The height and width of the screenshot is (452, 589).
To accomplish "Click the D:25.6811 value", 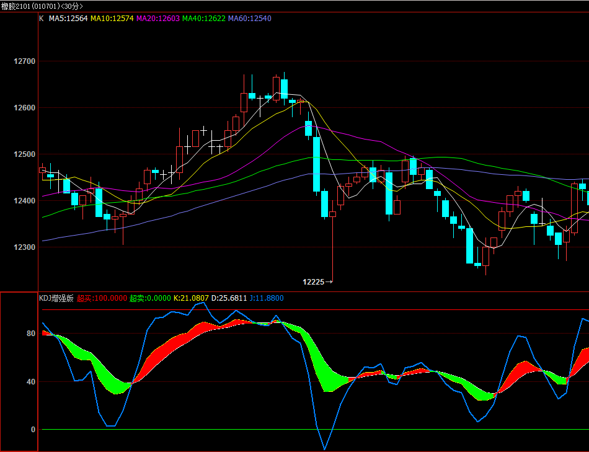I will [x=229, y=298].
